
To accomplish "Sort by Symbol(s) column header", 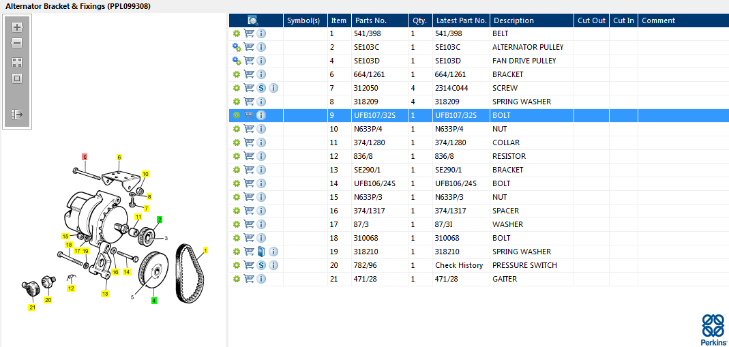I will point(306,20).
